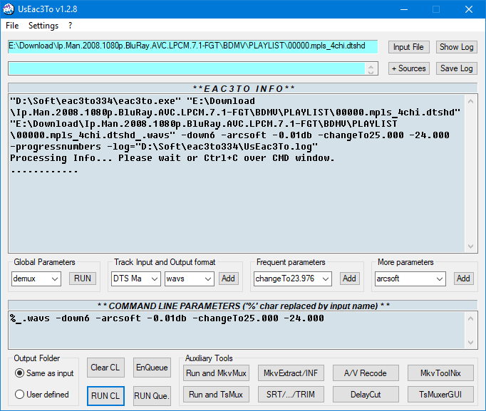Launch MkvToolNix
This screenshot has height=411, width=486.
(440, 373)
